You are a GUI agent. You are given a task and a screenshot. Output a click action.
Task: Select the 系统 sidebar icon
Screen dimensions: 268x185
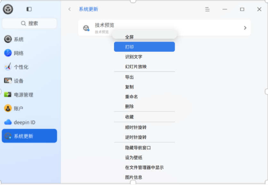[8, 39]
